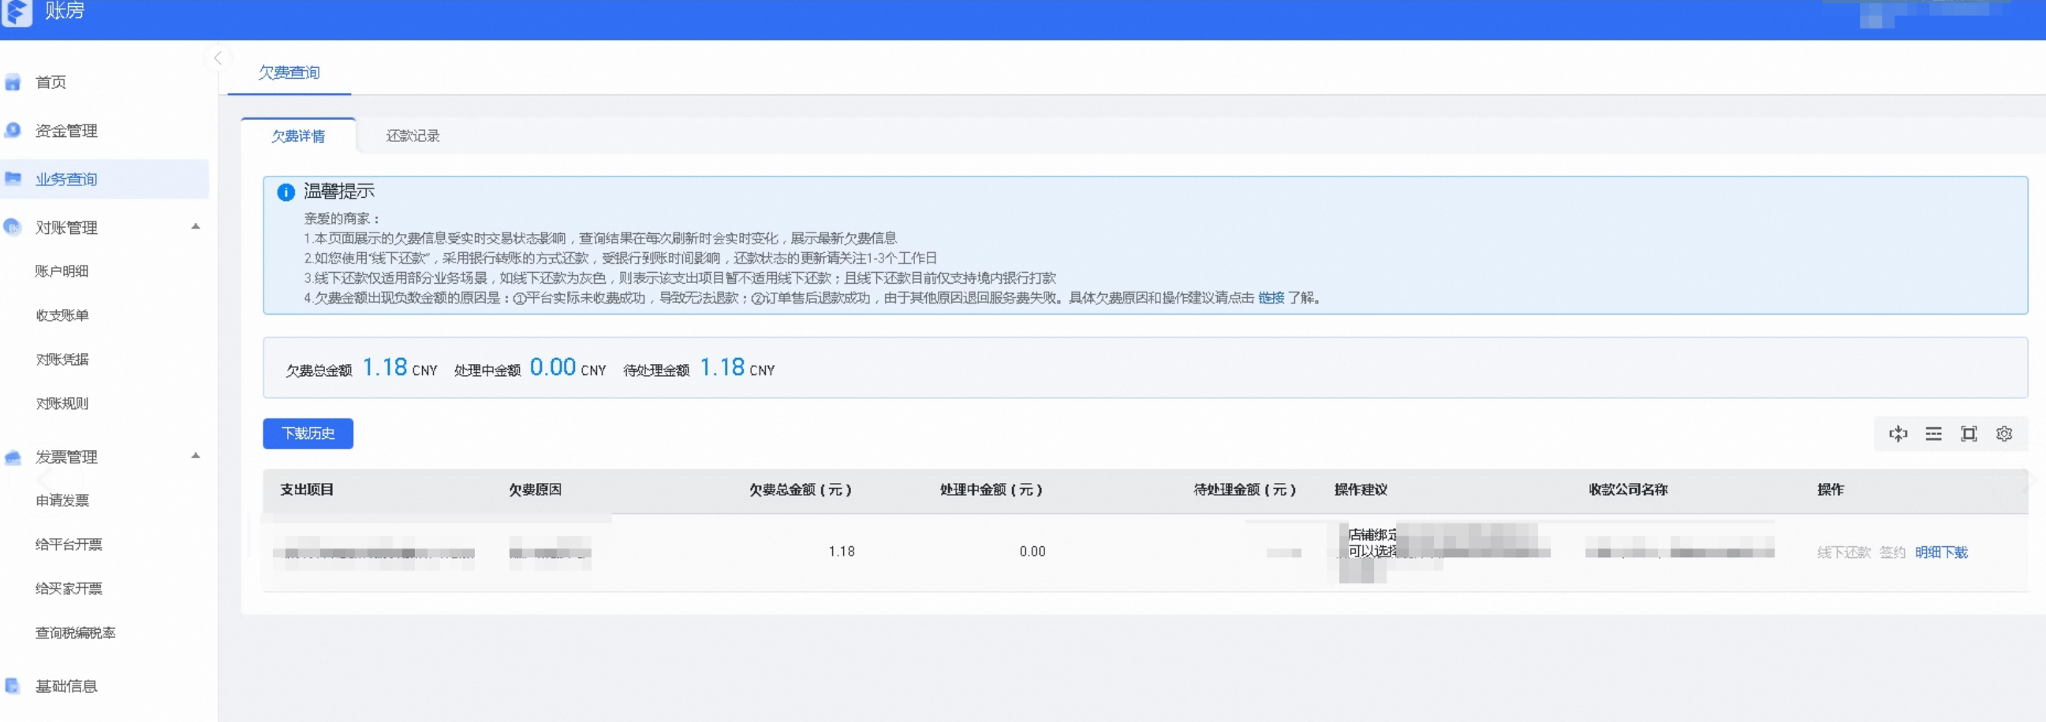Viewport: 2046px width, 722px height.
Task: Open the 欠费查询 page tab
Action: click(x=289, y=73)
